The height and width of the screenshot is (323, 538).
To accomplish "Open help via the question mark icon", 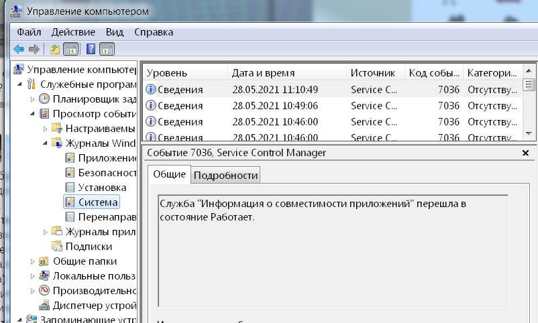I will (x=91, y=49).
